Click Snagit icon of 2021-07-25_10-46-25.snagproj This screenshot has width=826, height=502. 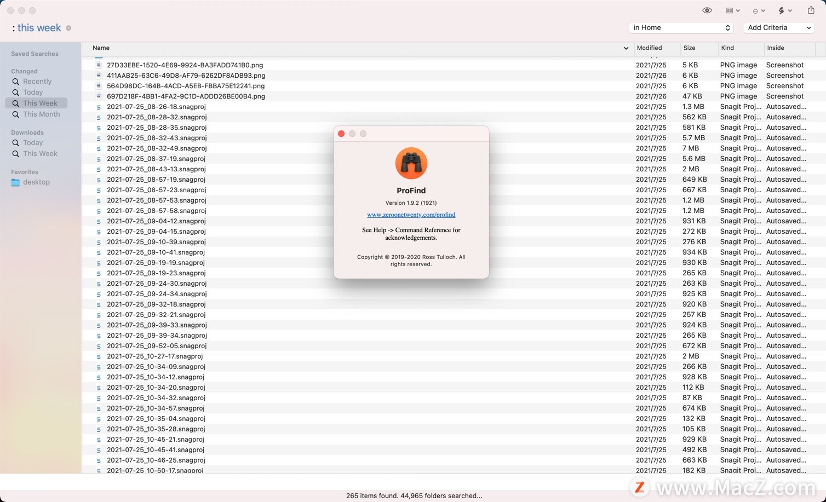(99, 460)
